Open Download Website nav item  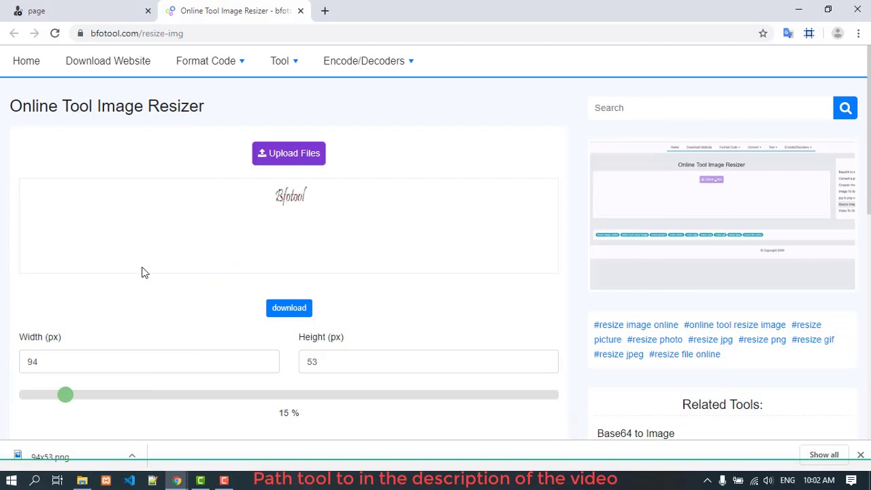tap(108, 61)
